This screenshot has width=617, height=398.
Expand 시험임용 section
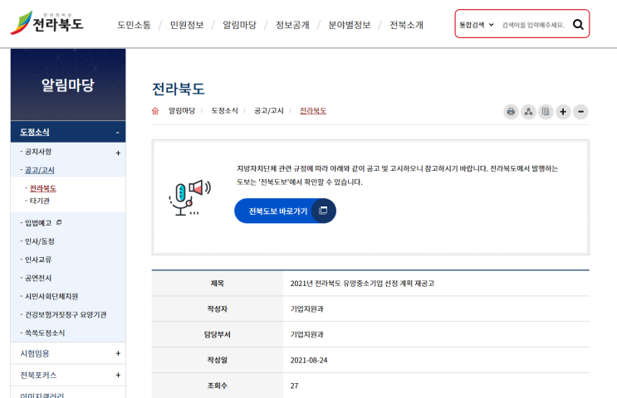118,353
